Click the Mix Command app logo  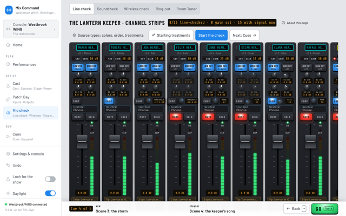(x=9, y=10)
